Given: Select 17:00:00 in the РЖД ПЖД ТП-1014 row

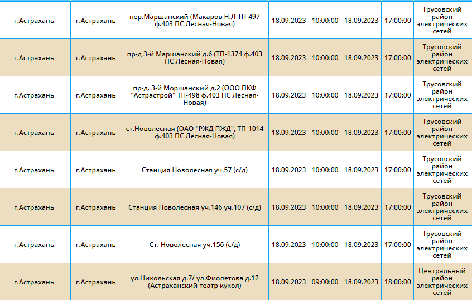Looking at the screenshot, I should (x=397, y=132).
